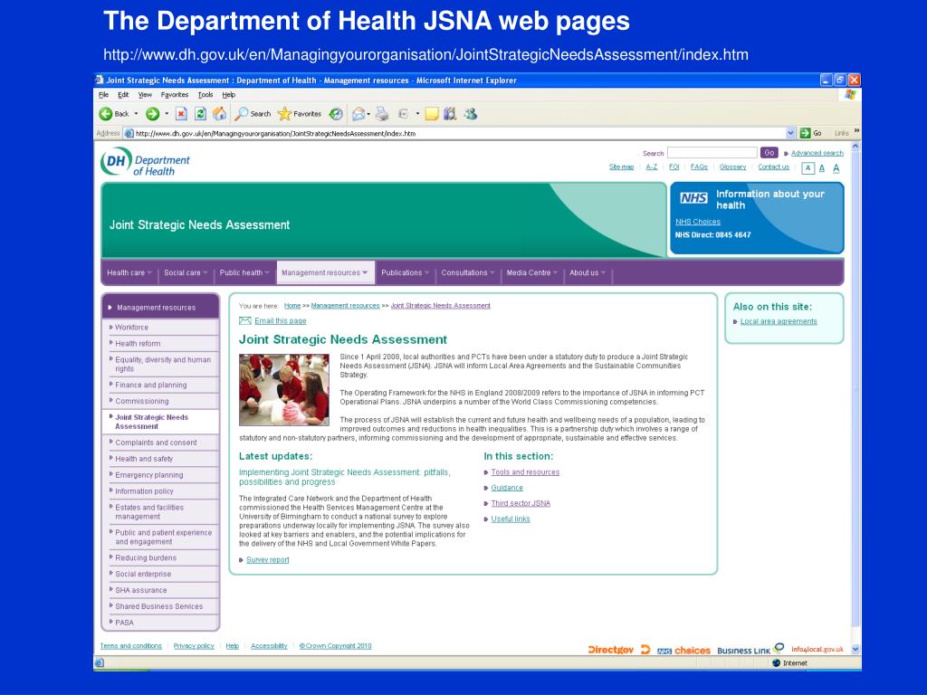Viewport: 927px width, 695px height.
Task: Click the Research books icon
Action: [450, 113]
